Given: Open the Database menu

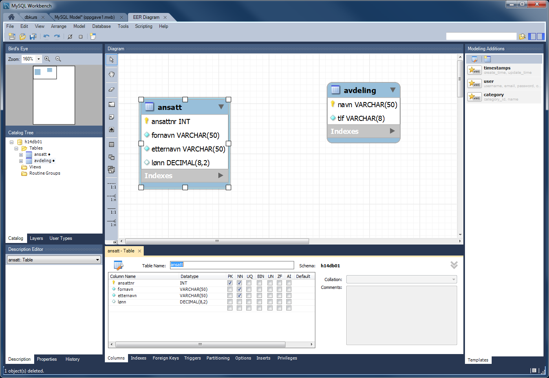Looking at the screenshot, I should [x=101, y=26].
